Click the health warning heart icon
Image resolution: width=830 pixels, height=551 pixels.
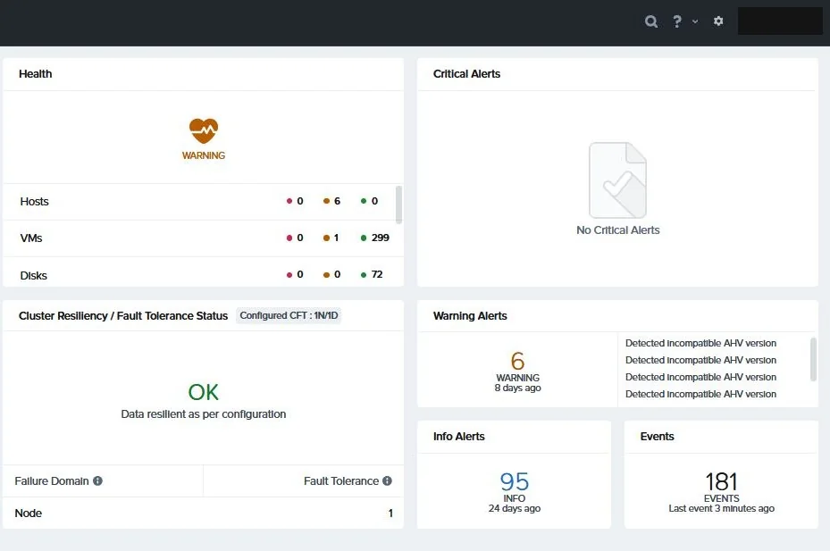[x=204, y=130]
